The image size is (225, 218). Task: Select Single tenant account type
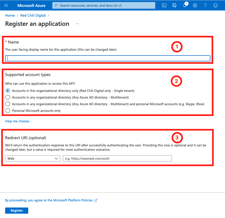[x=8, y=91]
